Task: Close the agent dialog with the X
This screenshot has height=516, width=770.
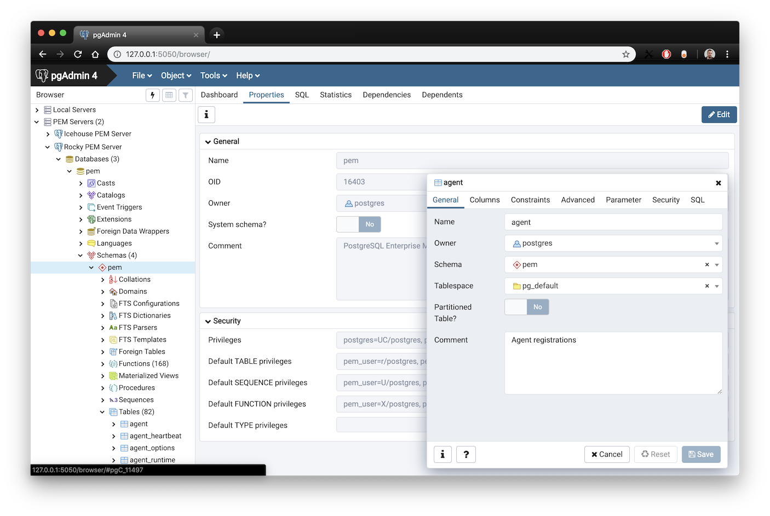Action: 719,183
